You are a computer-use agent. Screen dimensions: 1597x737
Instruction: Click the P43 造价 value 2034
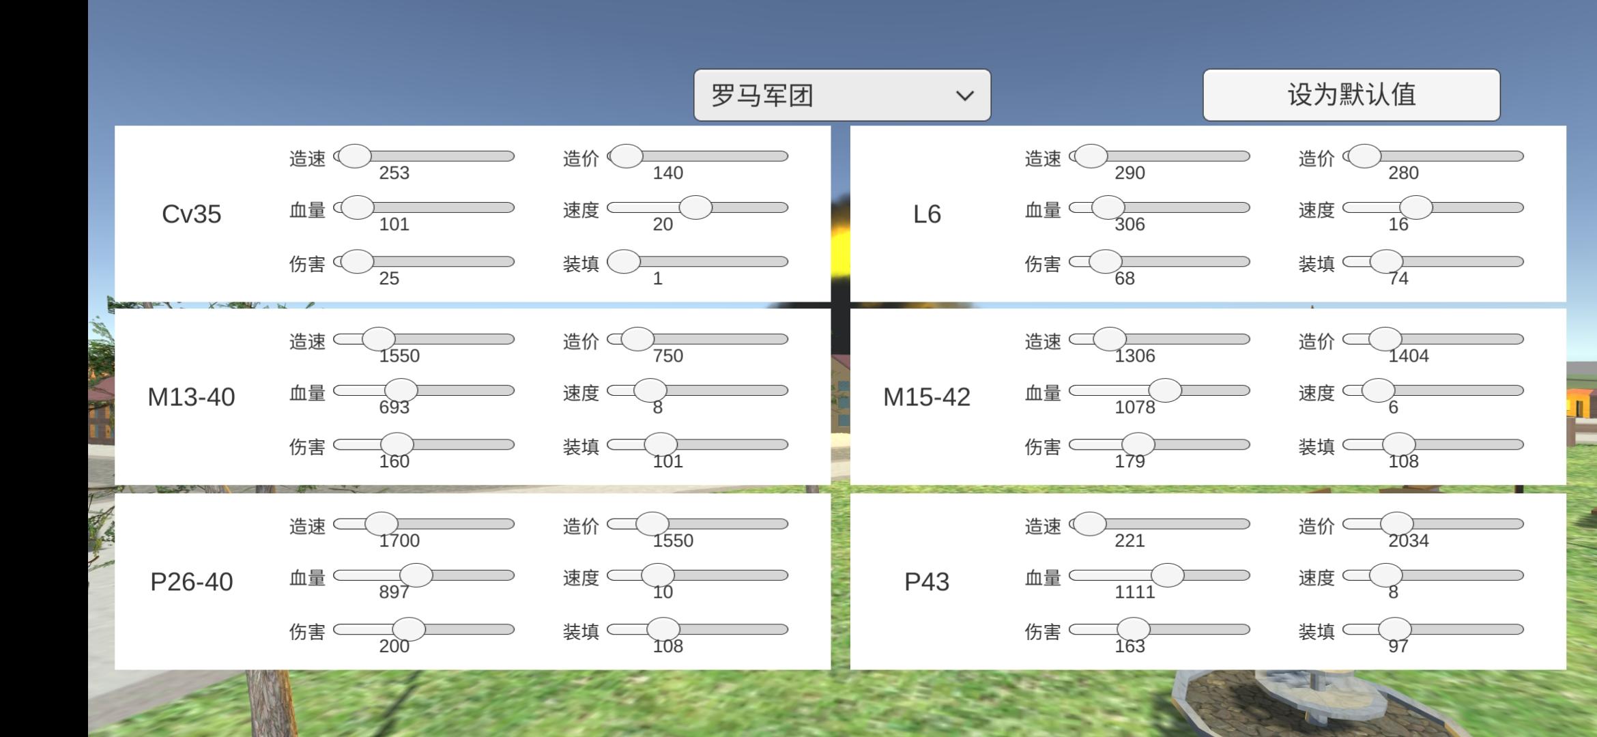click(x=1409, y=541)
